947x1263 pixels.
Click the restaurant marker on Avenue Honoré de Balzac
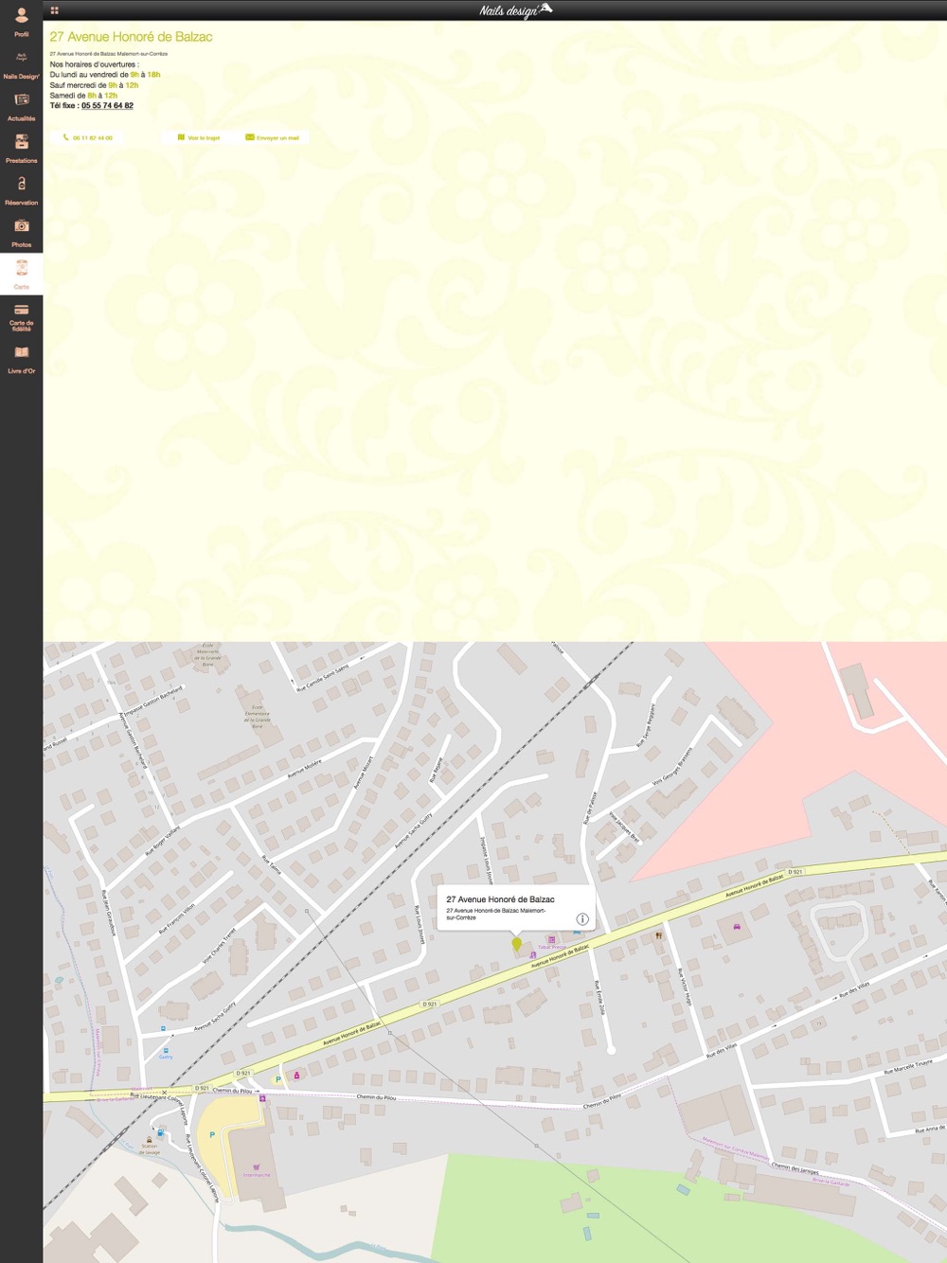coord(659,934)
